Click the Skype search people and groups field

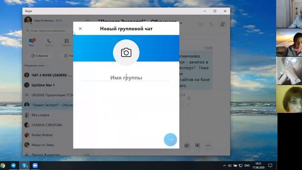(x=49, y=31)
